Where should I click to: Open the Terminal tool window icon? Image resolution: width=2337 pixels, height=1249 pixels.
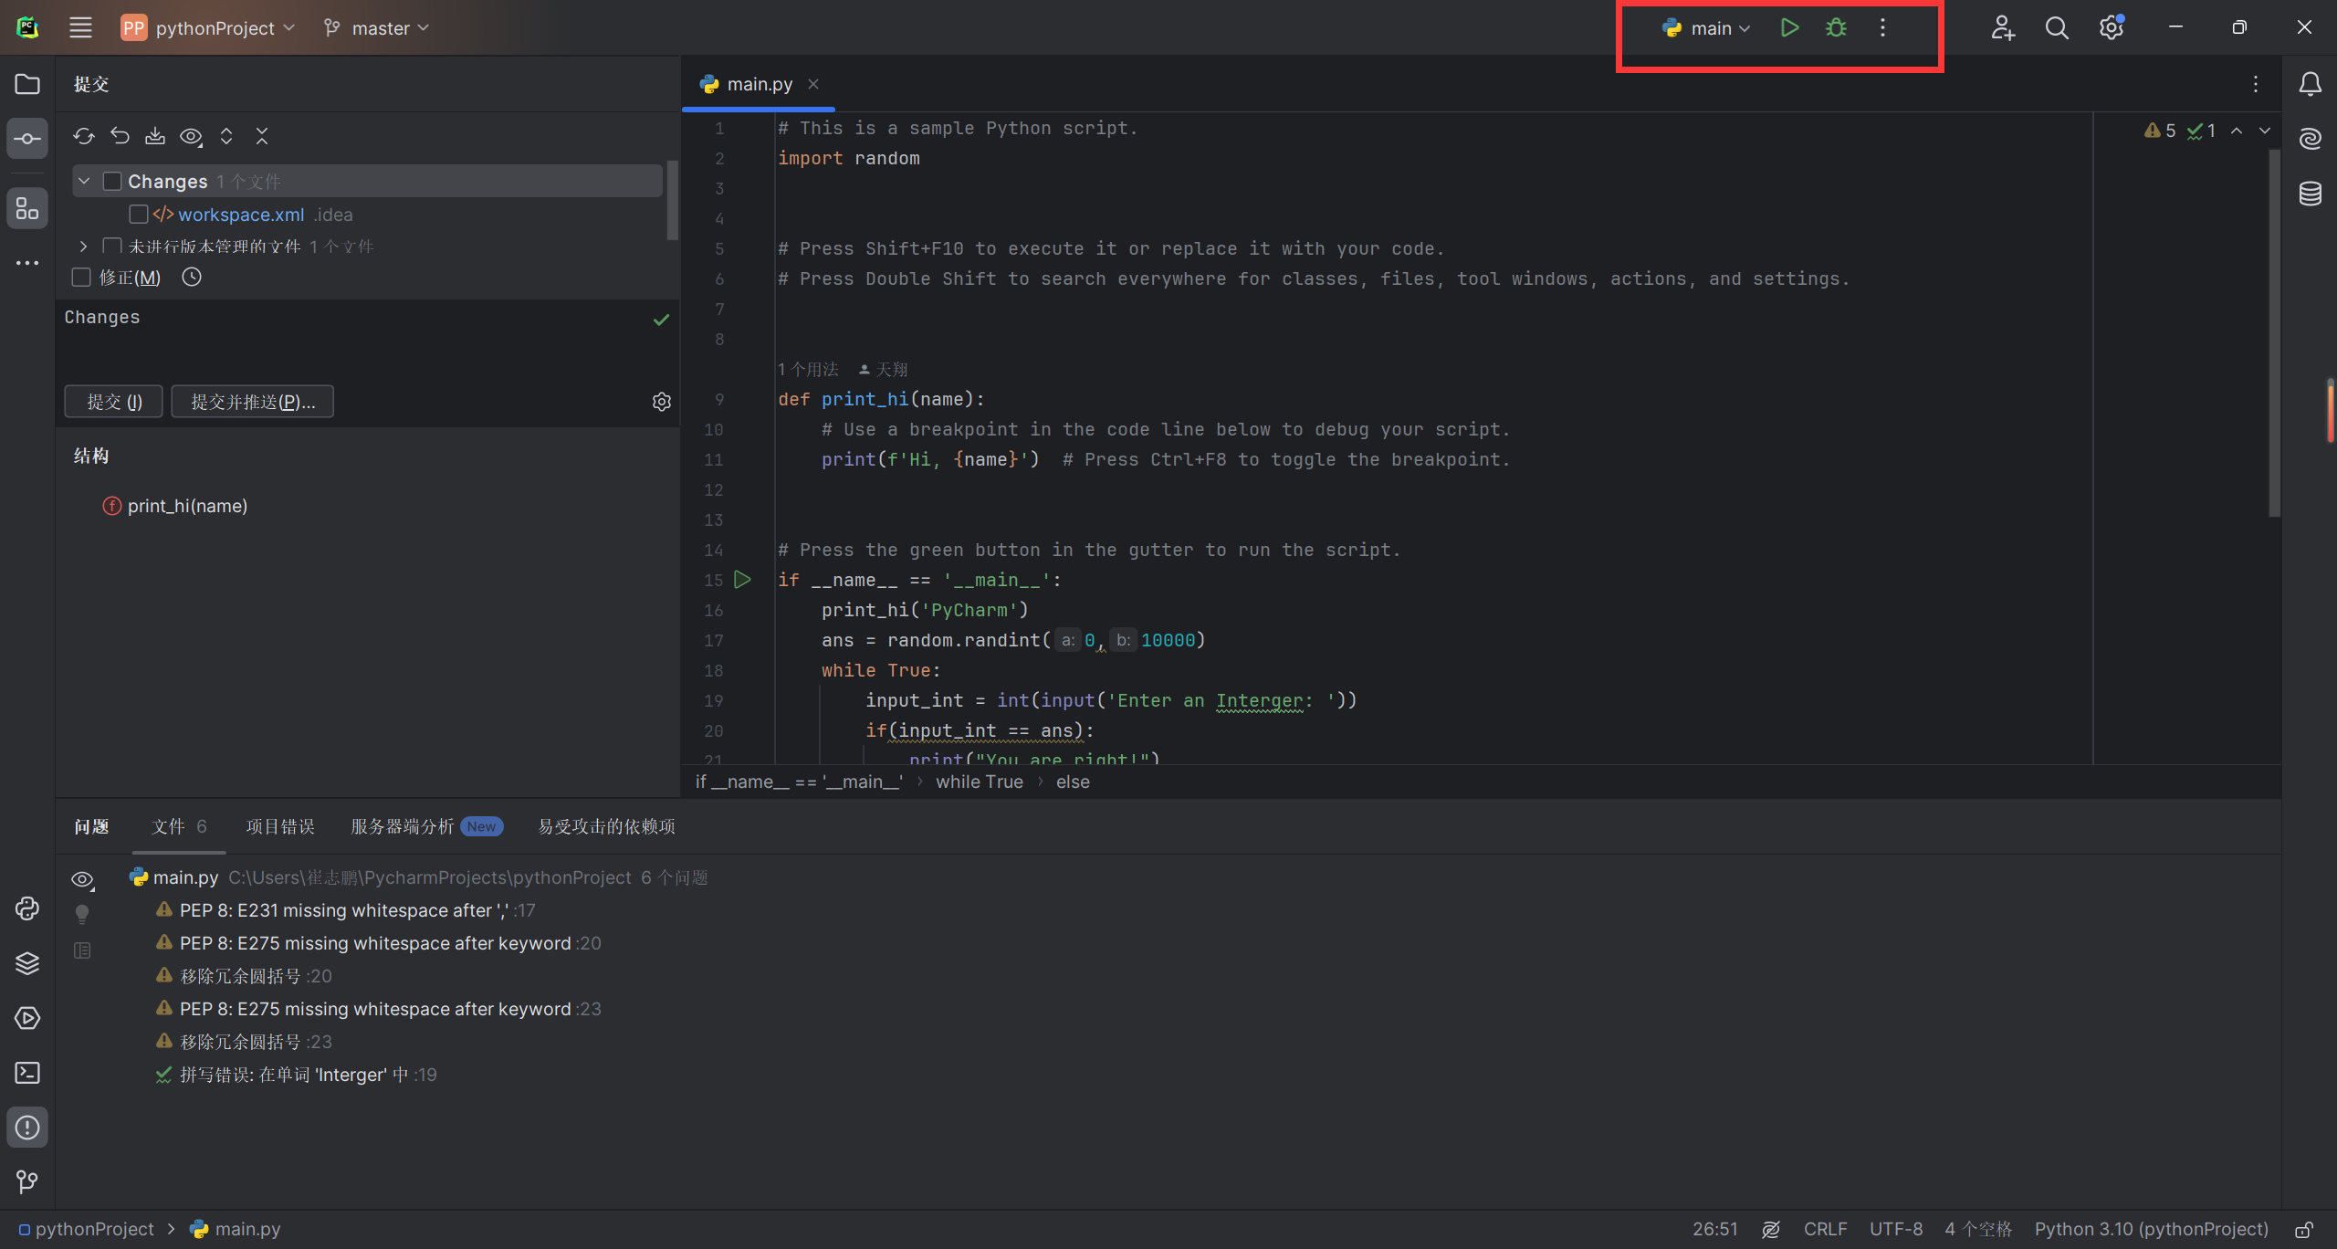click(27, 1073)
